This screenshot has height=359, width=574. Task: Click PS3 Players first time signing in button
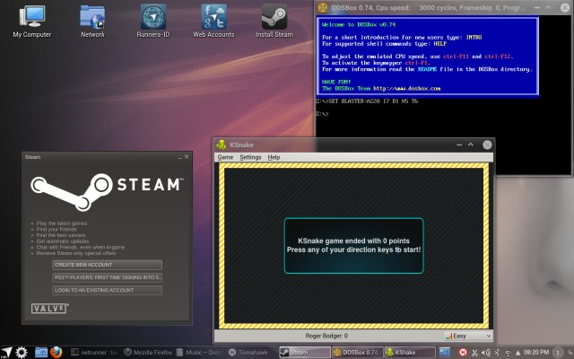[x=107, y=277]
